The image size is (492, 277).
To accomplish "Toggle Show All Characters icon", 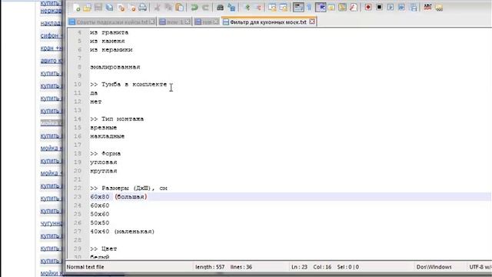I will [x=309, y=7].
